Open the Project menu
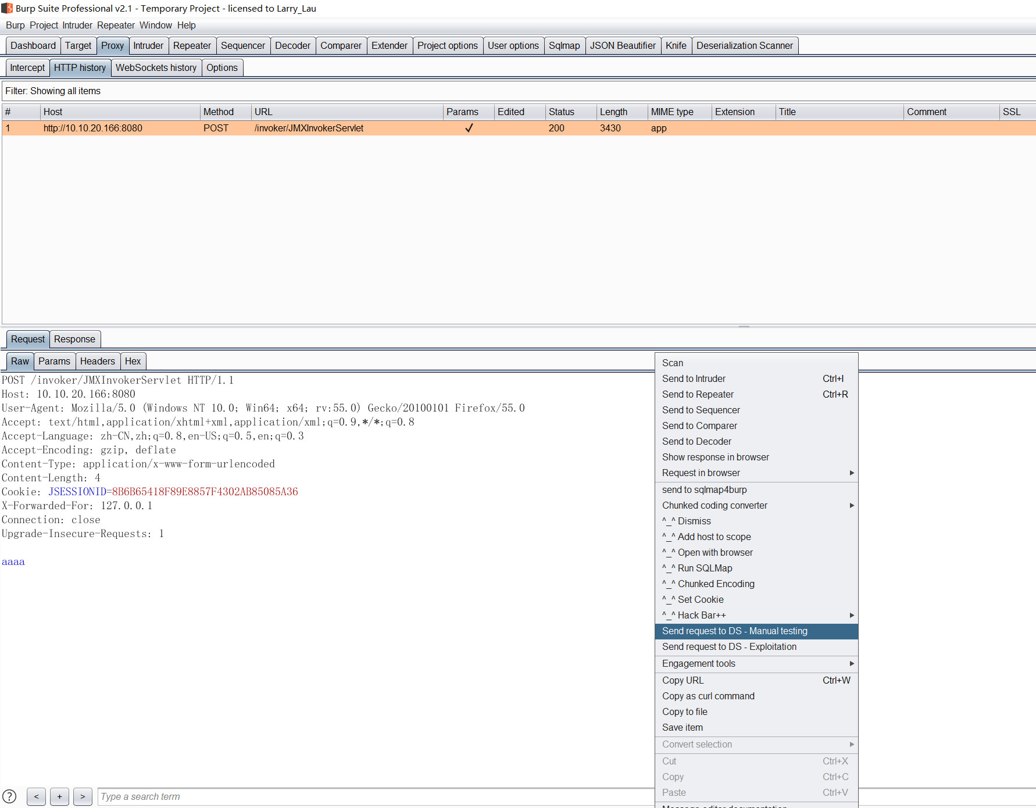The image size is (1036, 808). click(44, 25)
